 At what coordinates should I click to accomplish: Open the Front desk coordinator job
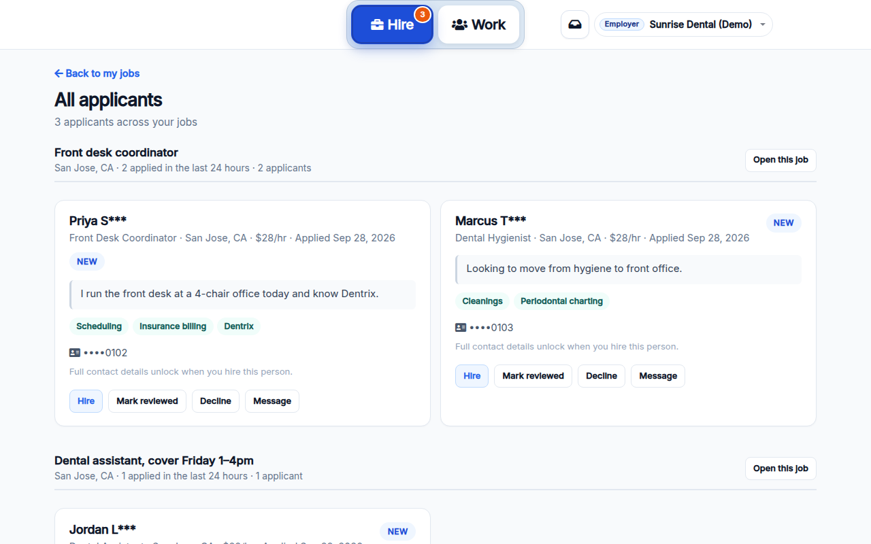[780, 160]
